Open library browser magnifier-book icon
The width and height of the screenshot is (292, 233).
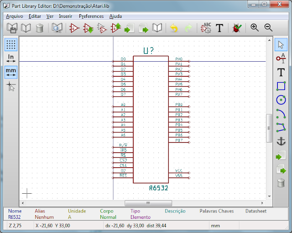coord(57,28)
